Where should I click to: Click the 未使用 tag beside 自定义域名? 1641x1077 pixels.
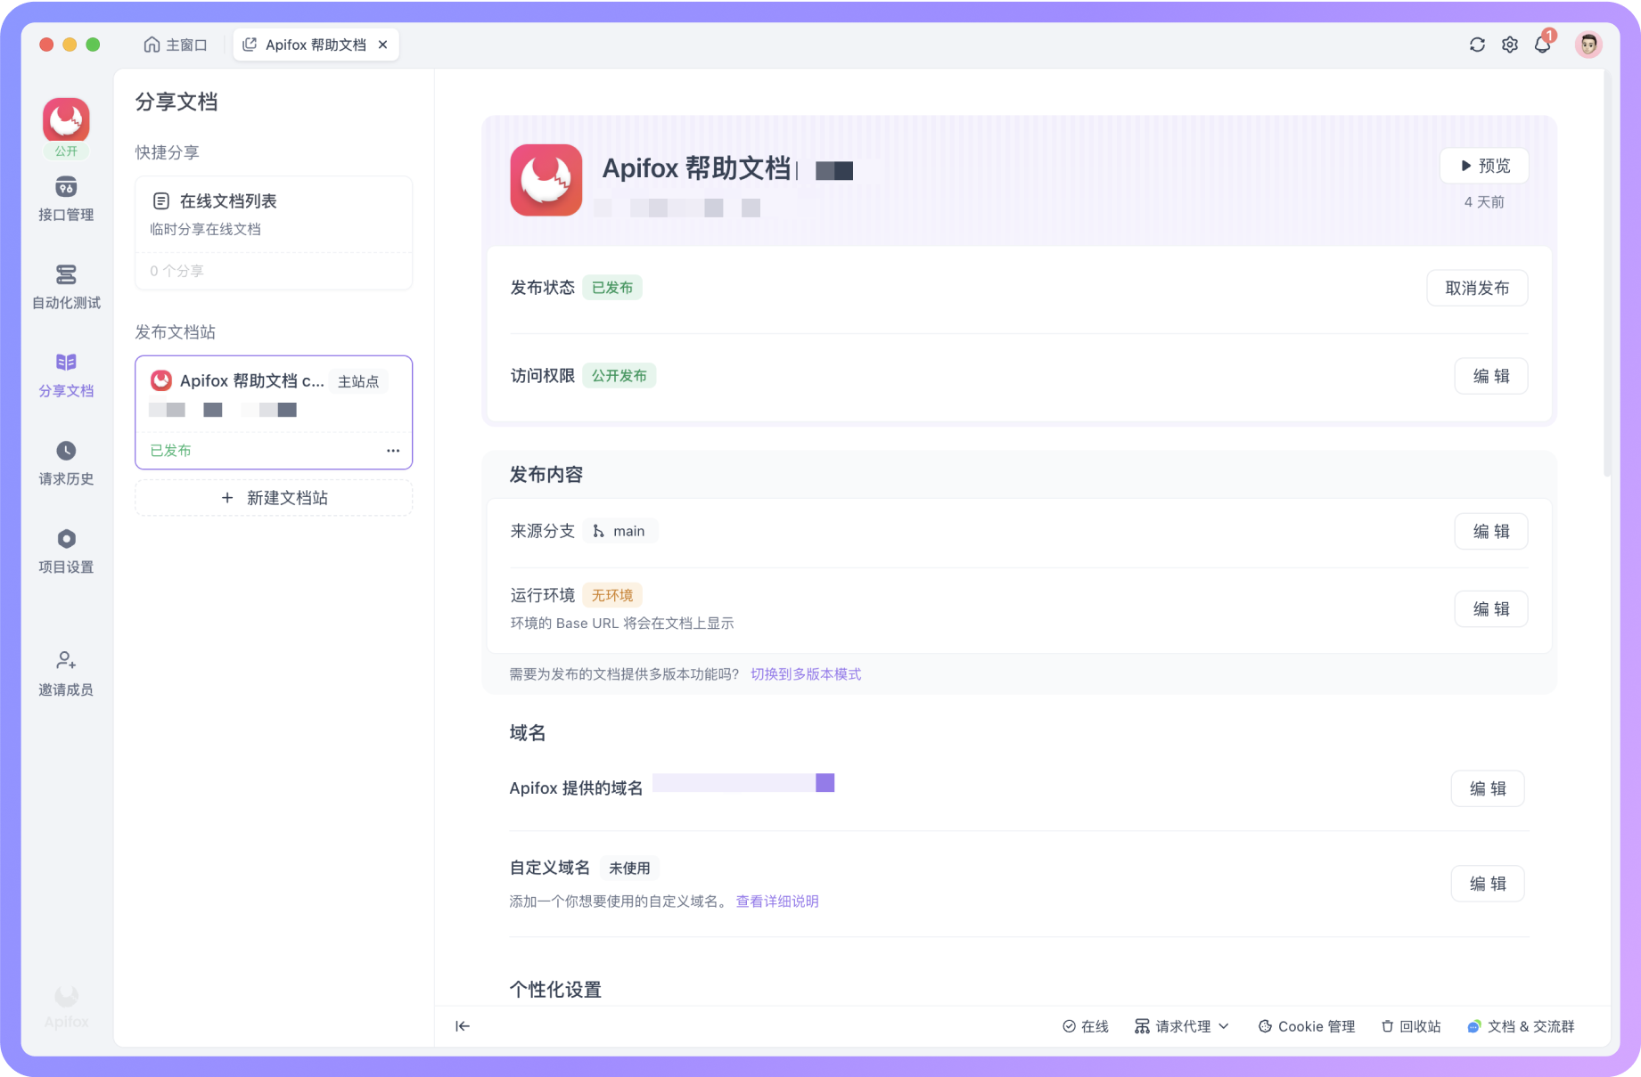click(x=629, y=868)
